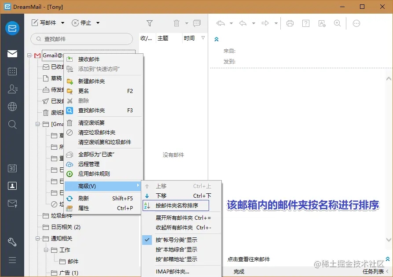Collapse header with double chevron icon
The width and height of the screenshot is (393, 277).
tap(217, 39)
